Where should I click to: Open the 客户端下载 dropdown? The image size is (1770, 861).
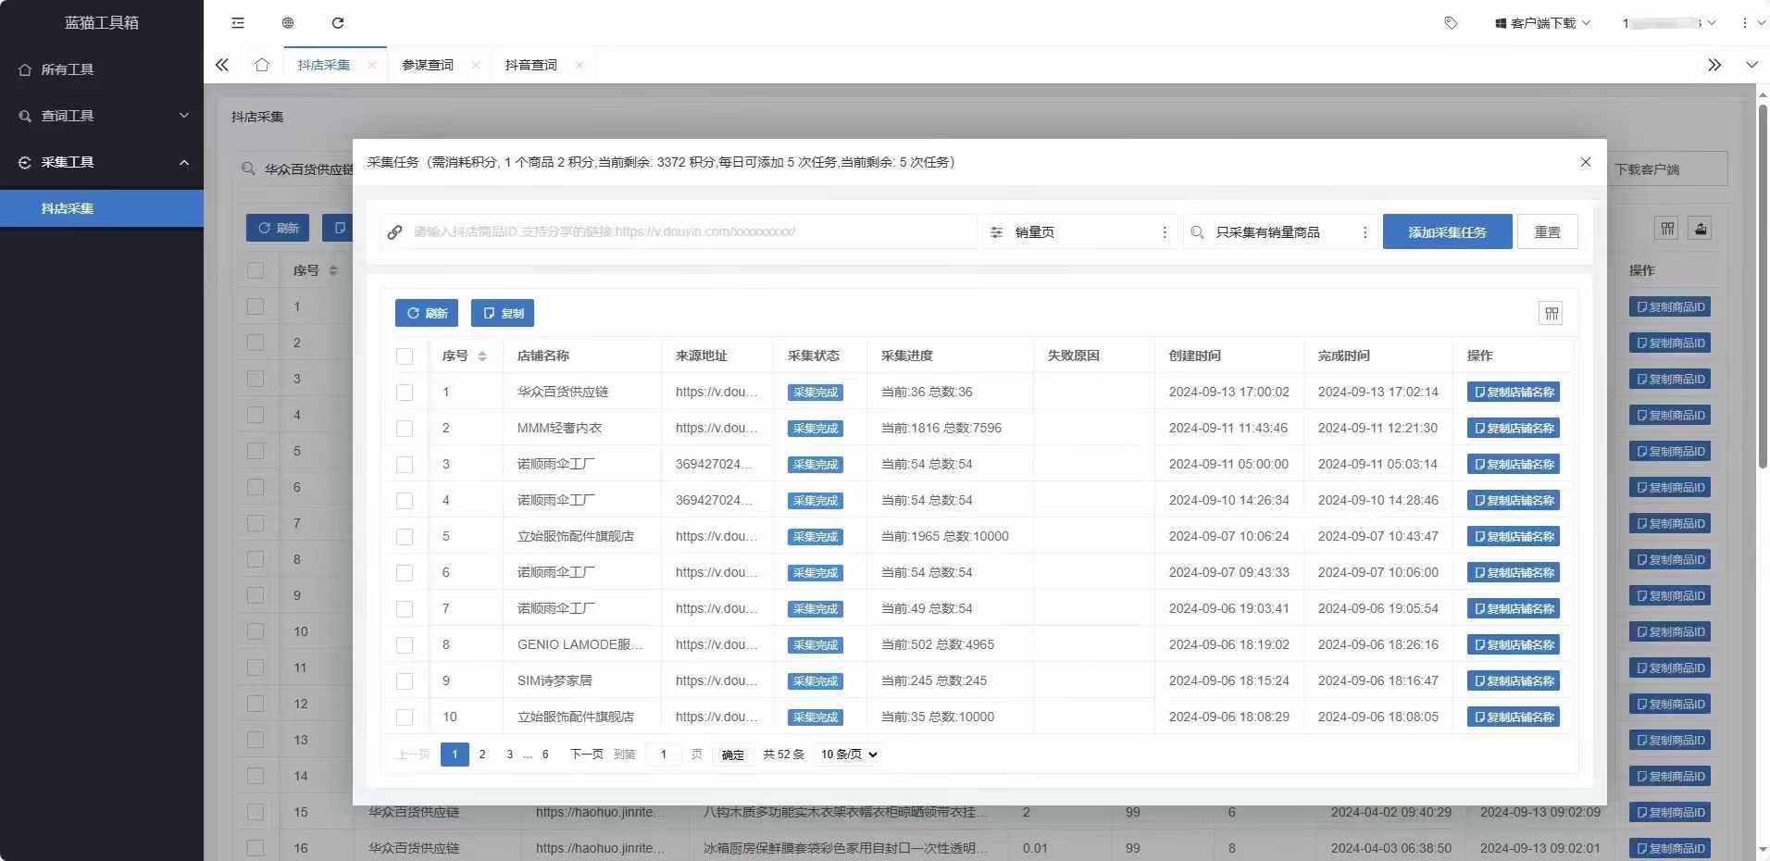(1542, 23)
